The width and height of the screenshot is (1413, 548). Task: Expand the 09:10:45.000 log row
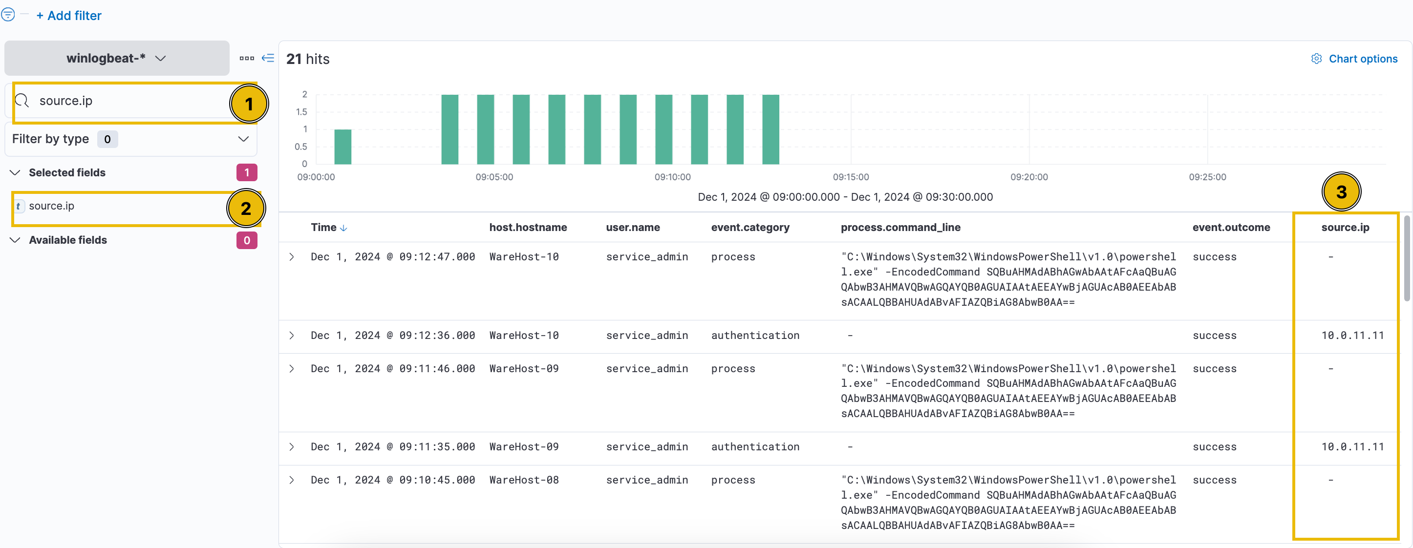pyautogui.click(x=292, y=480)
